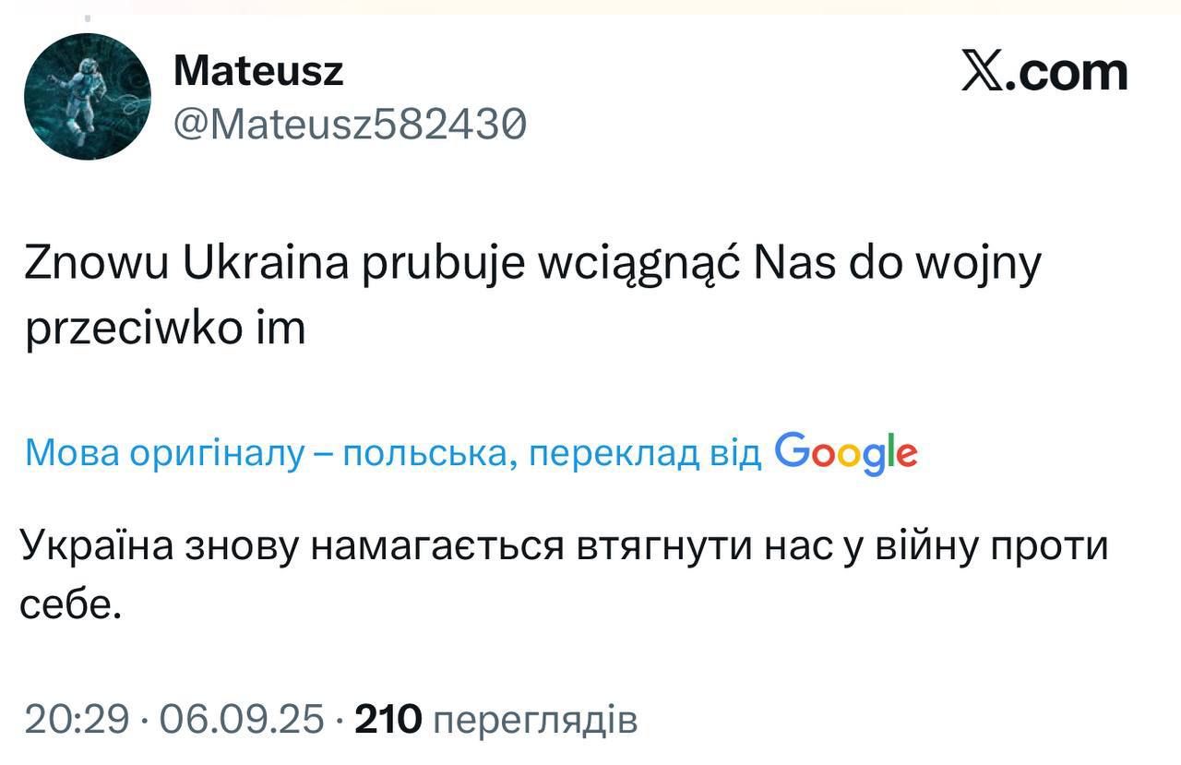Click "przeciwko im" on the second line
1181x765 pixels.
[x=164, y=329]
